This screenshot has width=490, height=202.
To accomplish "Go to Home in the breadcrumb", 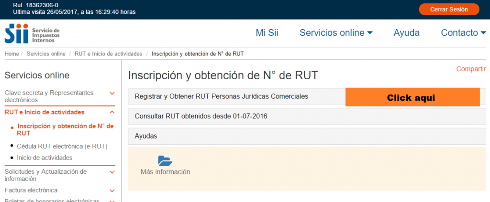I will point(11,54).
